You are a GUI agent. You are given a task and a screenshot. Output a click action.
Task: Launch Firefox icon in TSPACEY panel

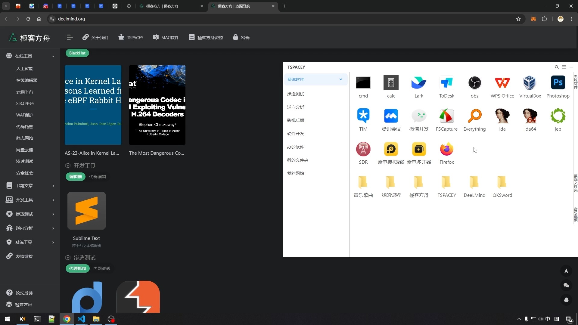click(x=446, y=149)
